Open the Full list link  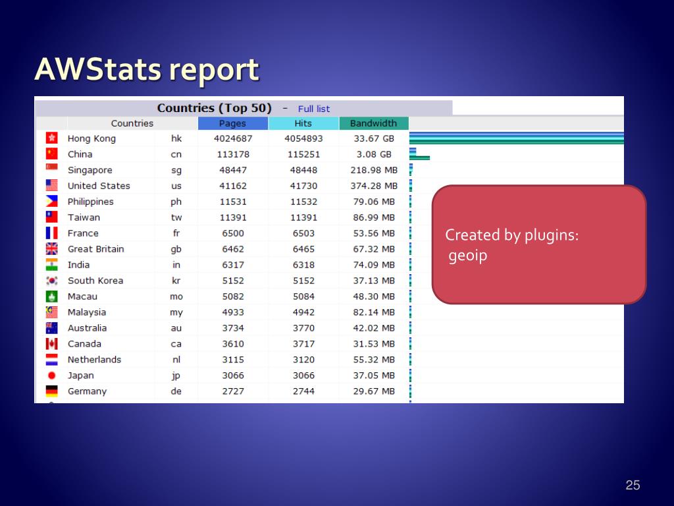coord(314,109)
